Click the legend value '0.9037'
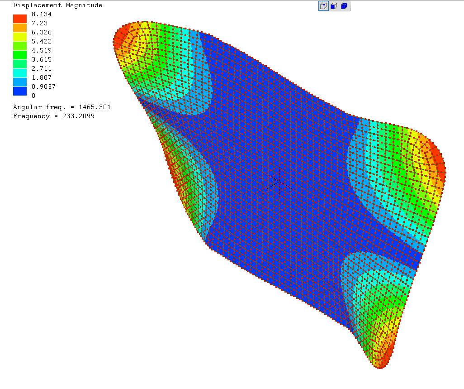Image resolution: width=464 pixels, height=389 pixels. pos(43,86)
